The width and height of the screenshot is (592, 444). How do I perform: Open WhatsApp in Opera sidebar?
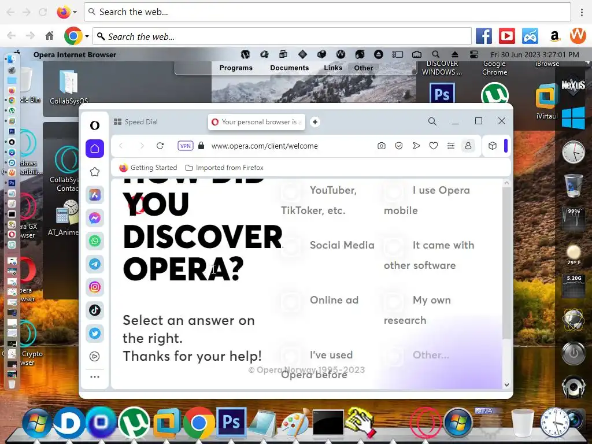(95, 241)
